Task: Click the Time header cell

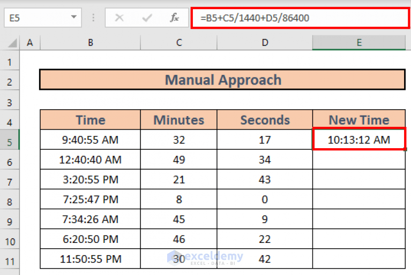Action: point(91,120)
